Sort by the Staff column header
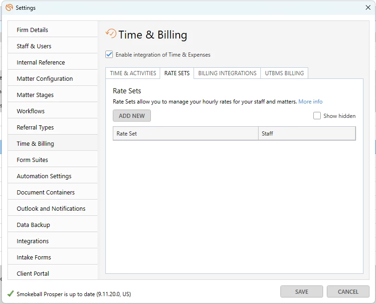 [x=307, y=133]
